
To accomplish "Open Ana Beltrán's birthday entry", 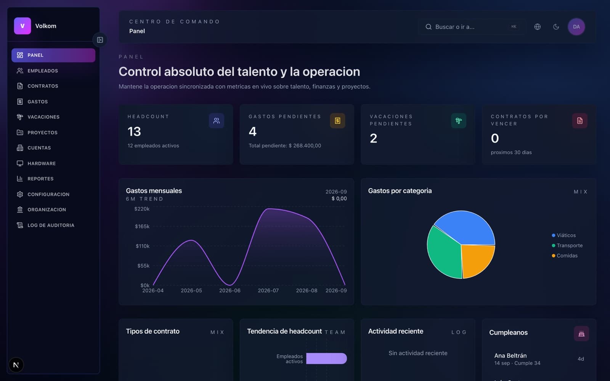I will tap(539, 359).
